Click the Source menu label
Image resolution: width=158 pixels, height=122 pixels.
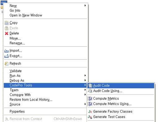pos(15,104)
